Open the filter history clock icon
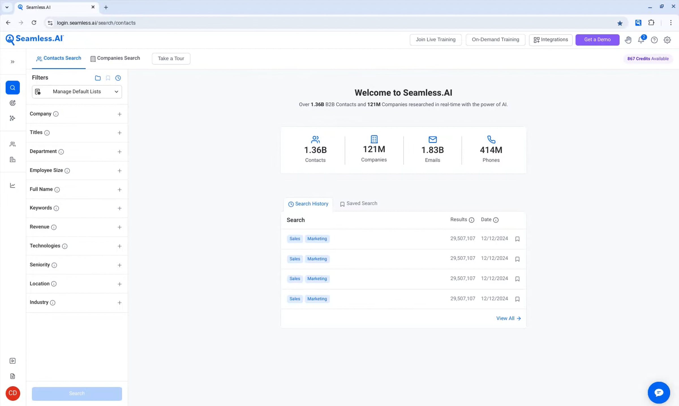679x406 pixels. pyautogui.click(x=118, y=78)
